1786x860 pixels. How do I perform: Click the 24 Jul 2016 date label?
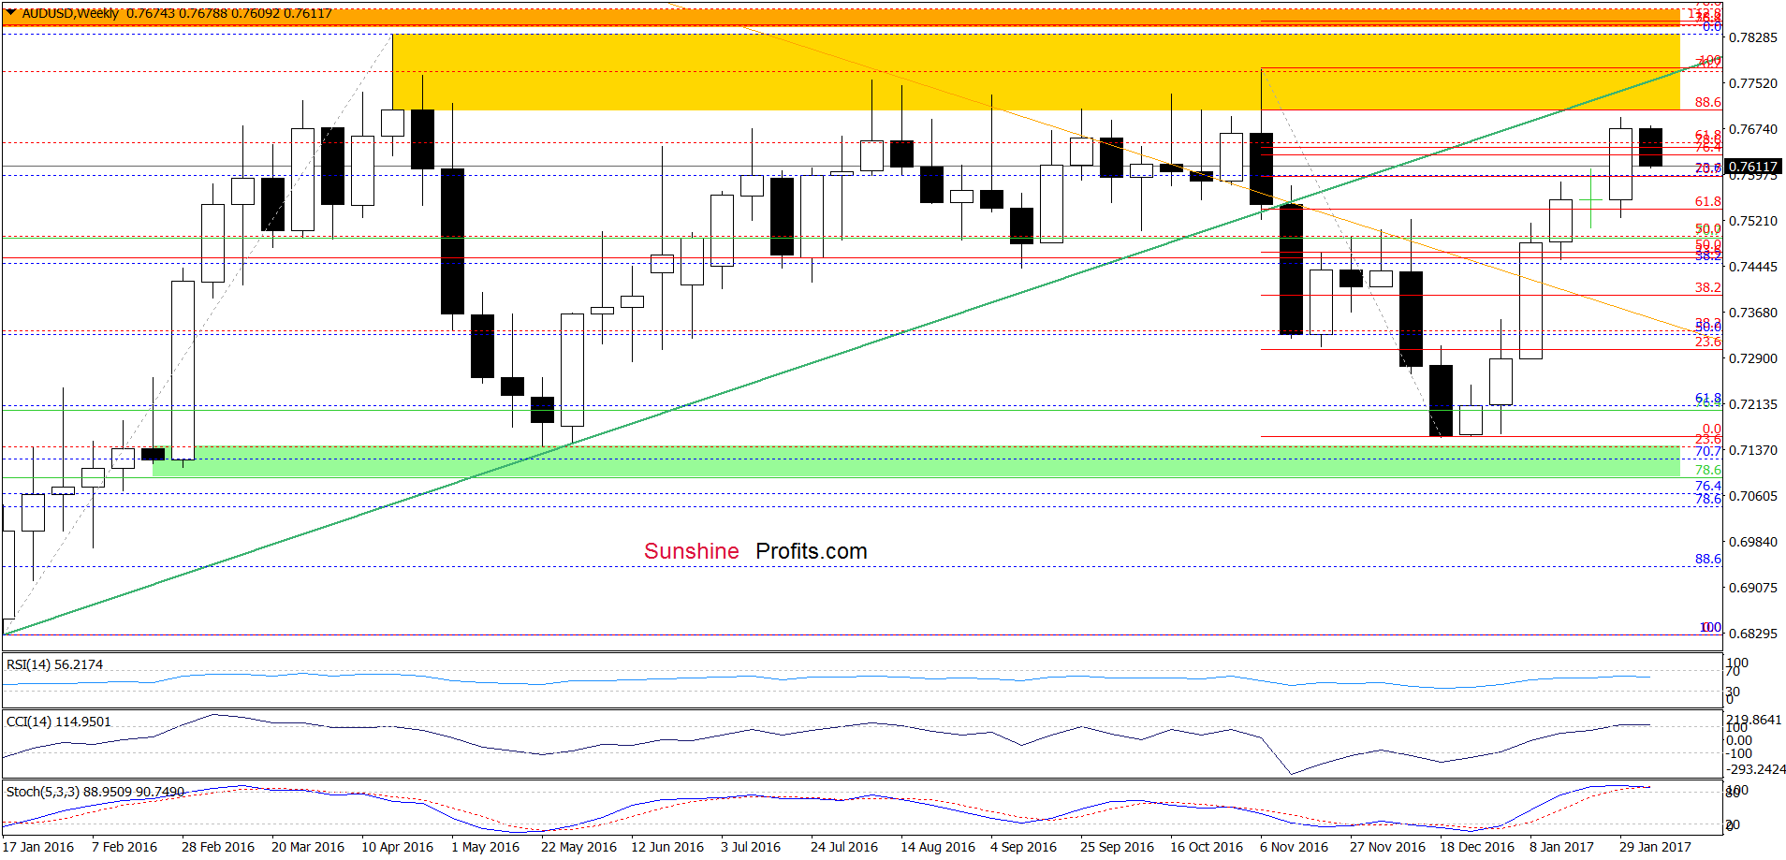pos(844,847)
